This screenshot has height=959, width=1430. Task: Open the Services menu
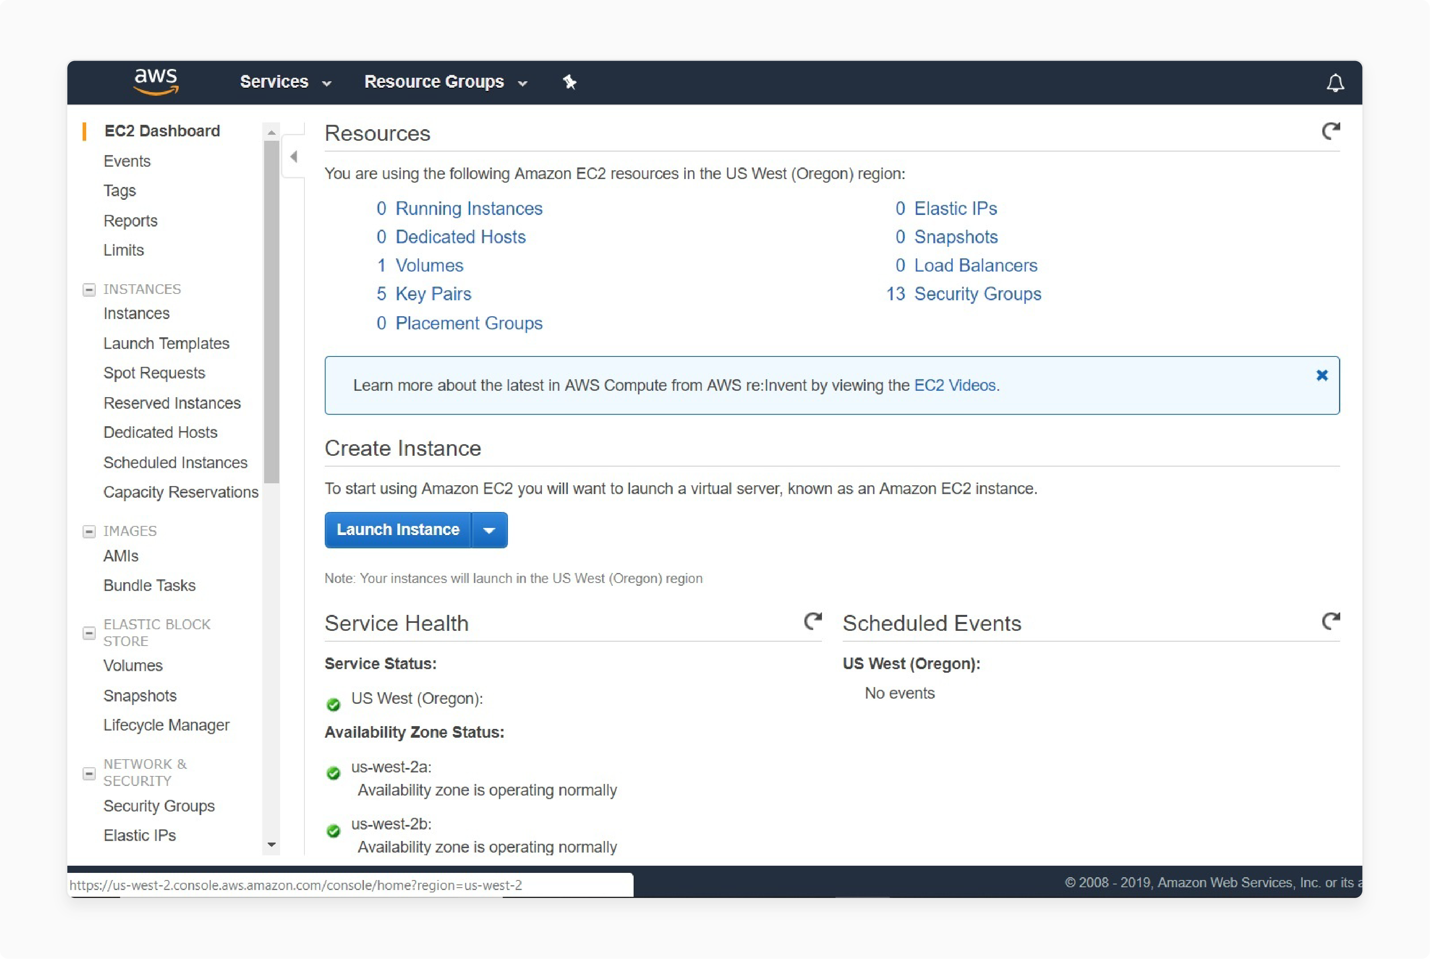click(x=286, y=82)
